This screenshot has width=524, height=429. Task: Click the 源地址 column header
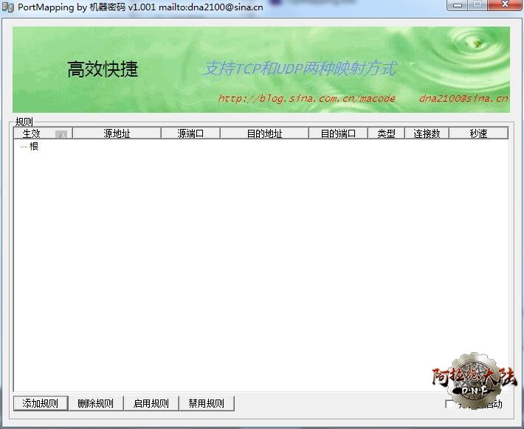click(117, 133)
